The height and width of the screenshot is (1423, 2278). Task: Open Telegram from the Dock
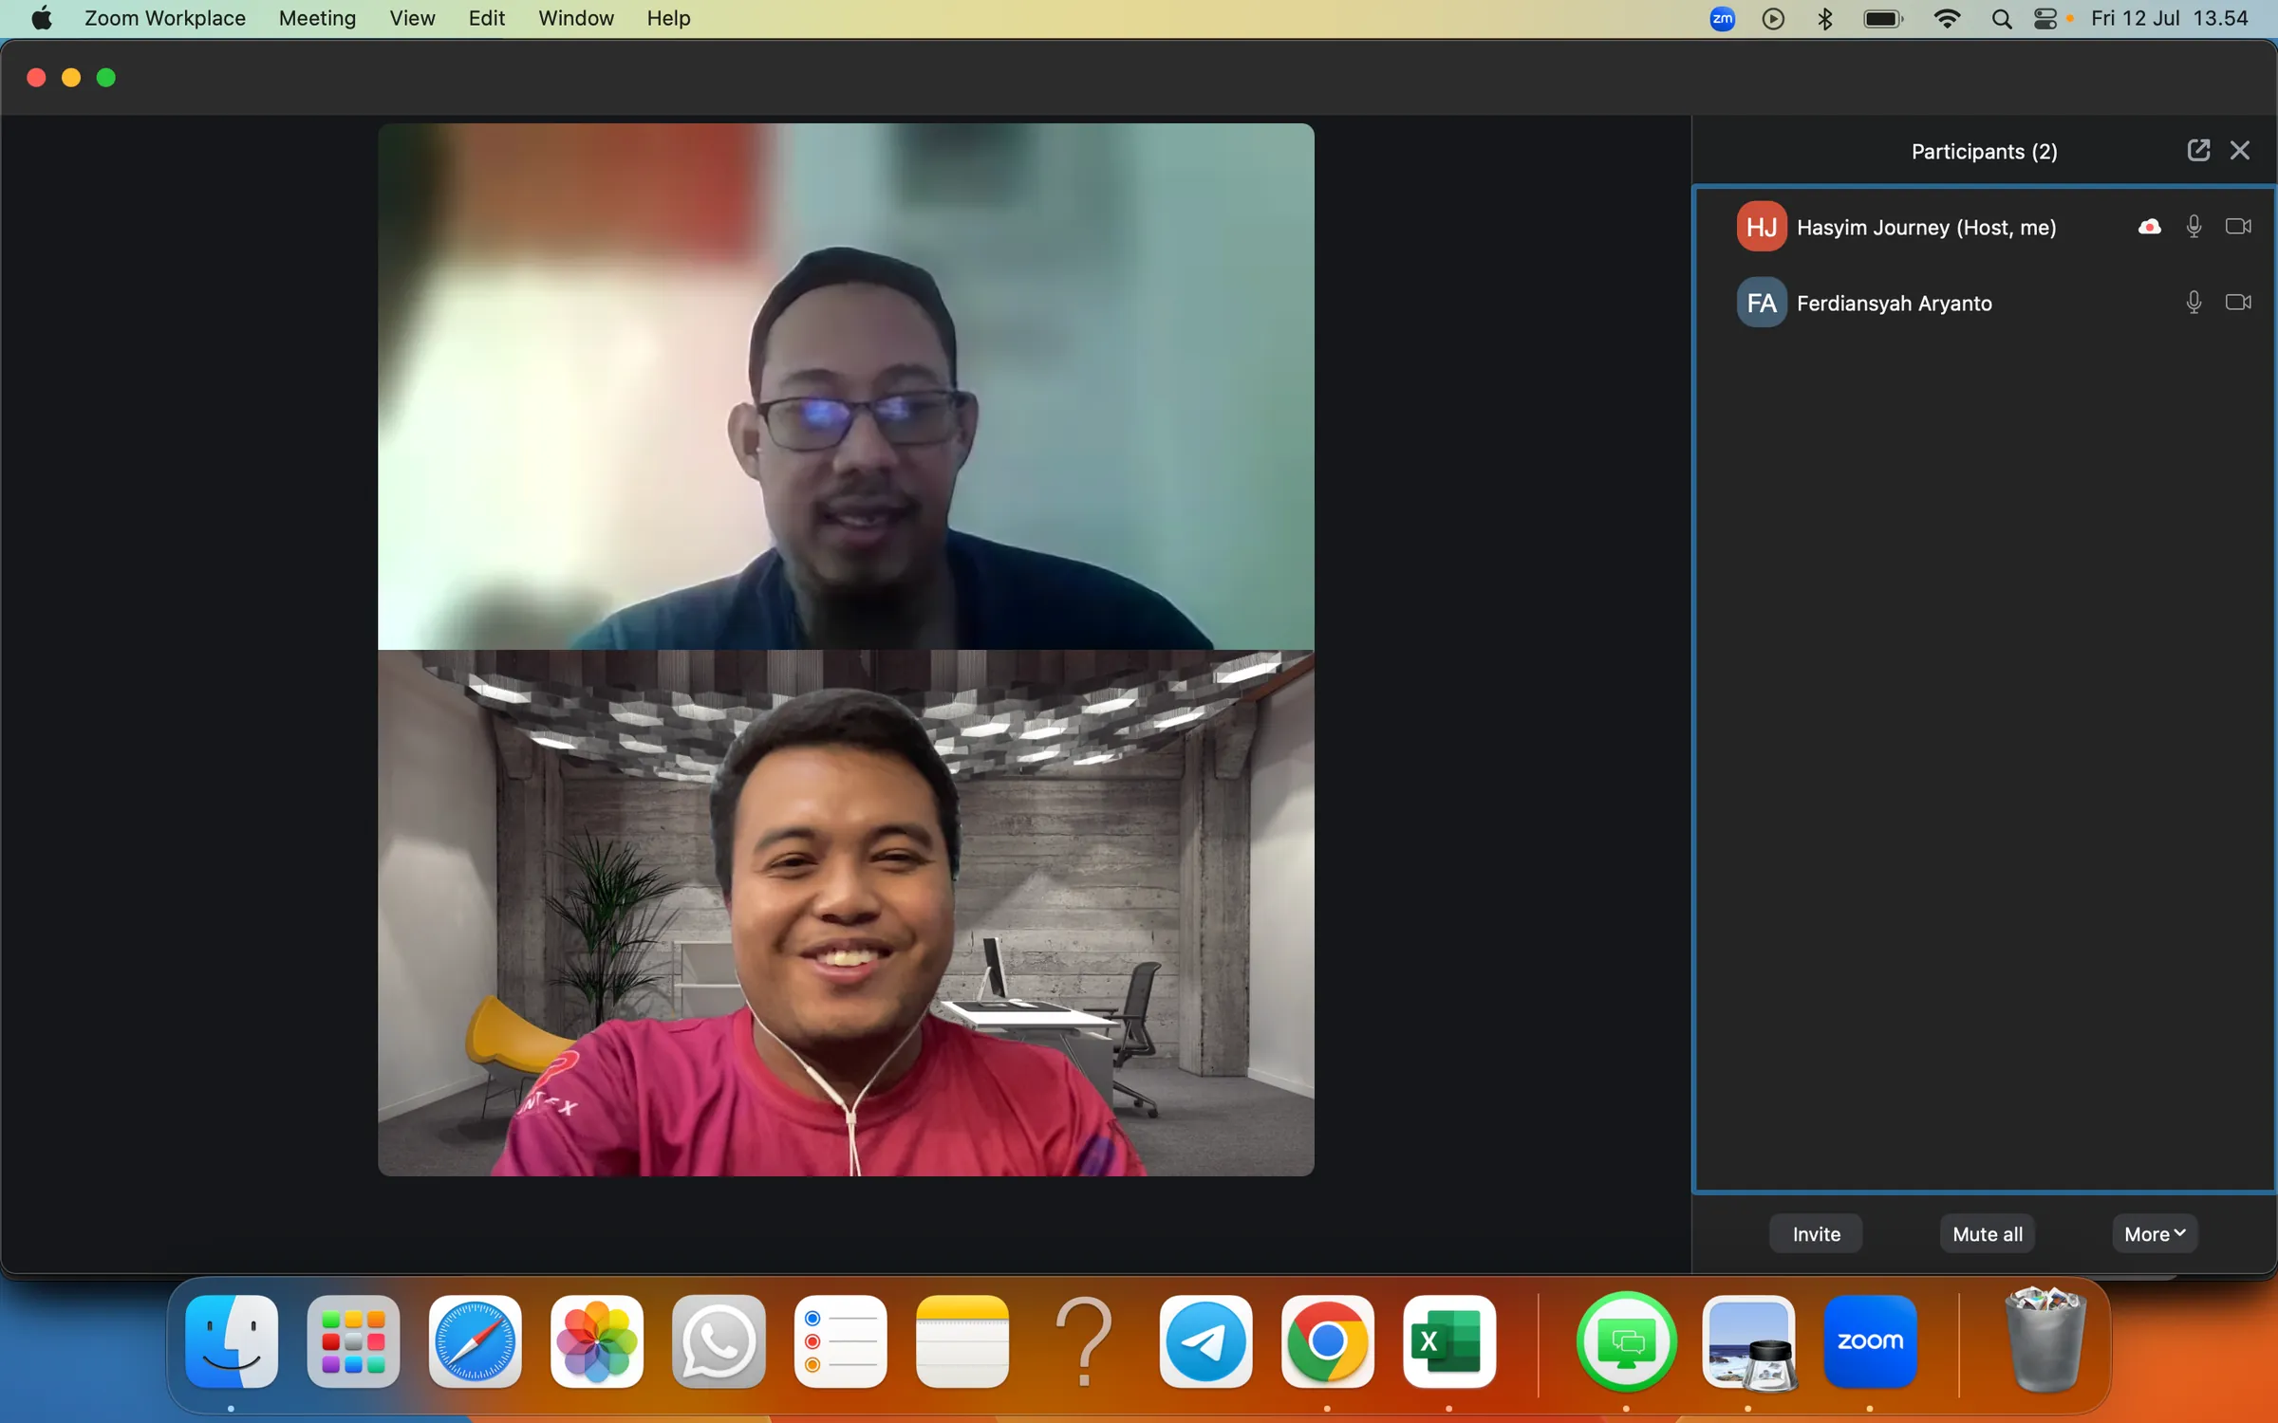(x=1205, y=1341)
